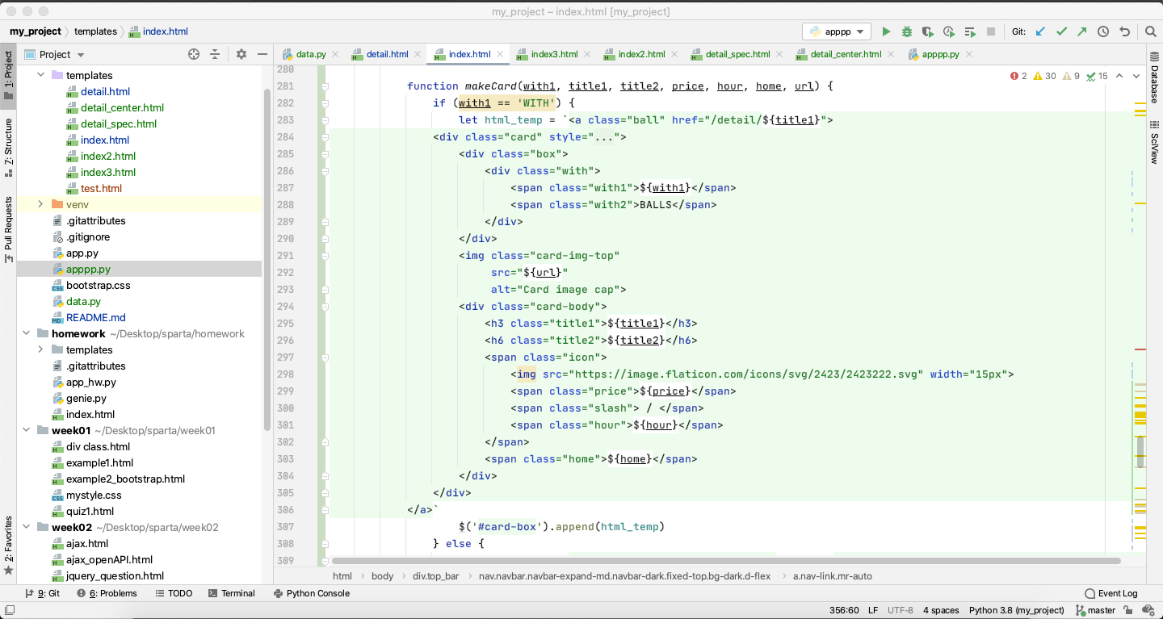Click the templates breadcrumb in navigation bar

(95, 31)
